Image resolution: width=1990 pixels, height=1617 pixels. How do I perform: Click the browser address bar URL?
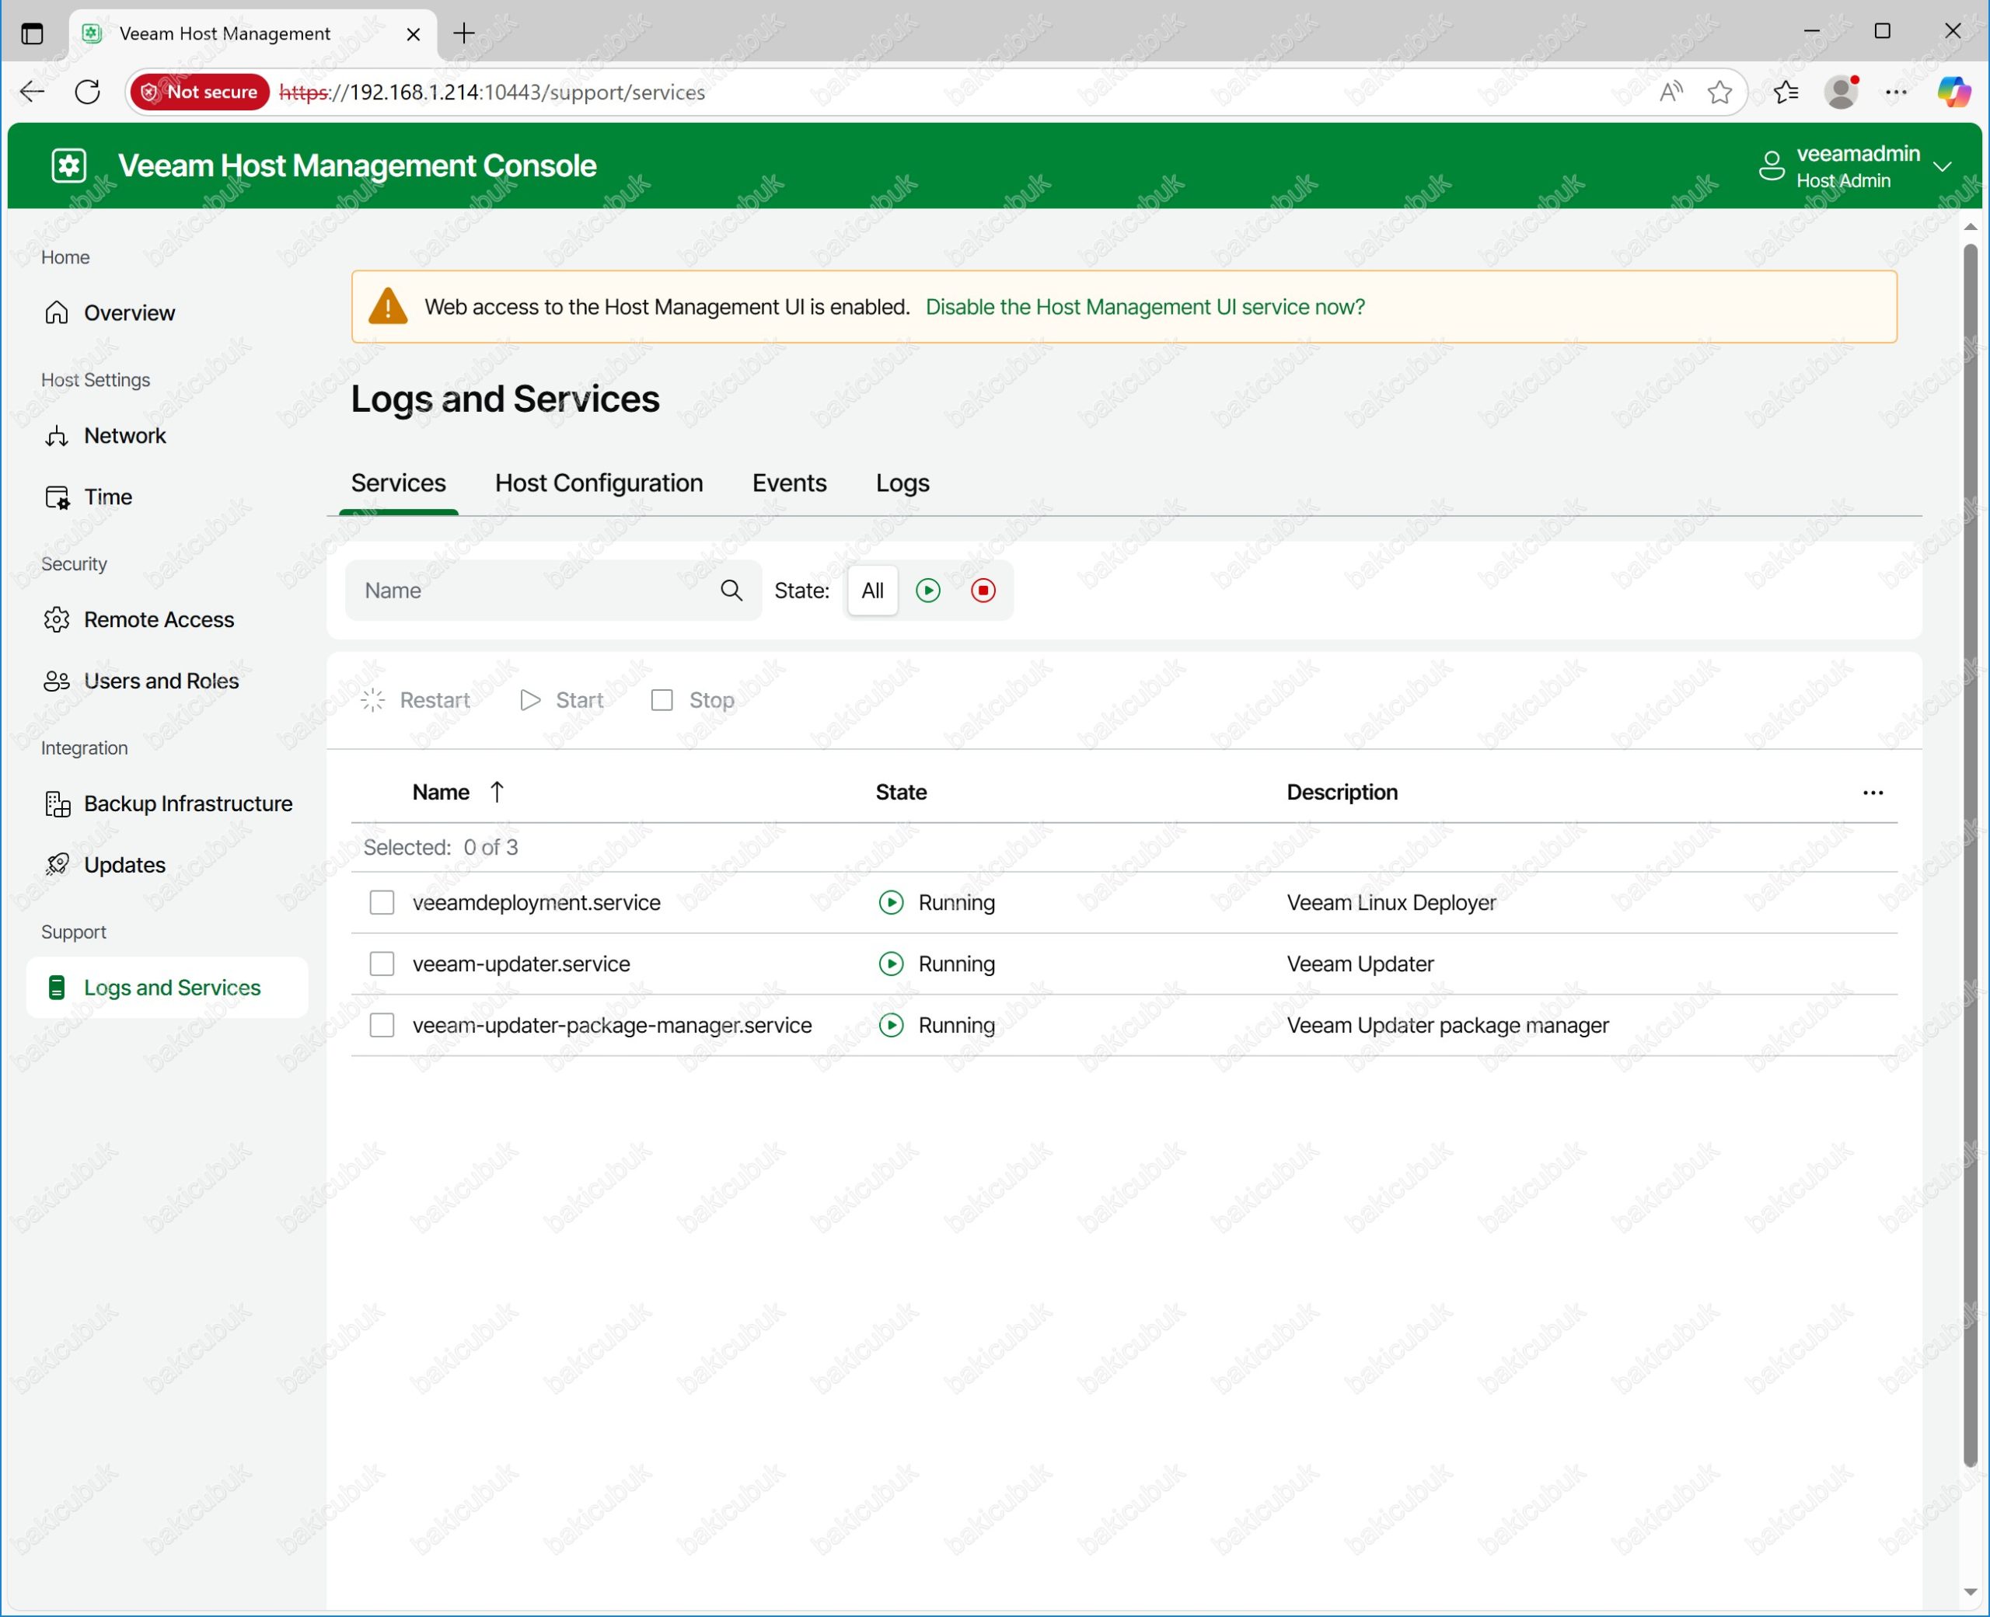point(492,92)
